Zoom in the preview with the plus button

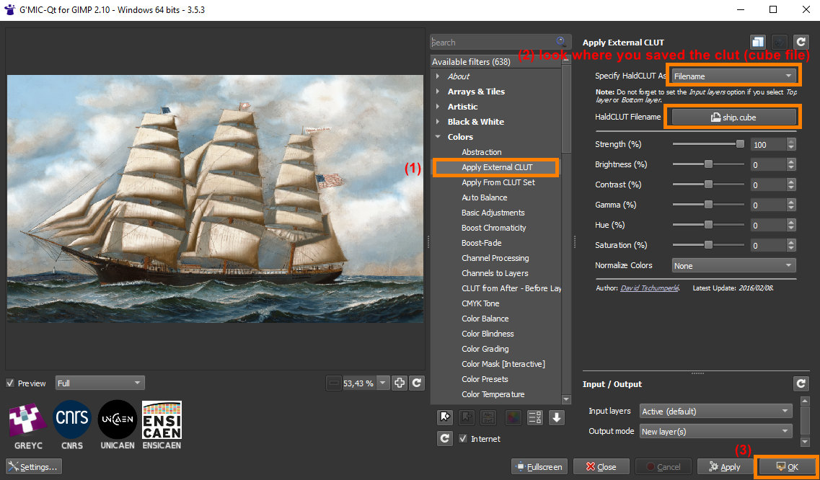coord(400,383)
